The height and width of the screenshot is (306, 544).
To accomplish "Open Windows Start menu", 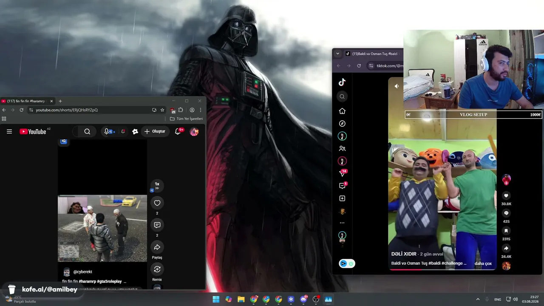I will pos(216,299).
